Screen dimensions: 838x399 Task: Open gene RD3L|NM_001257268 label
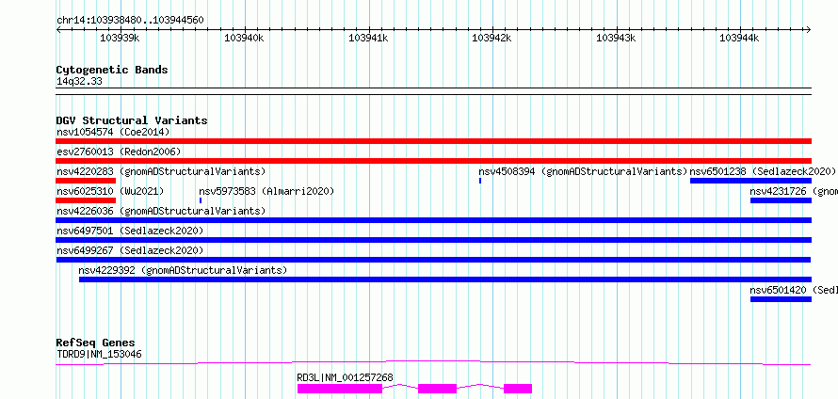click(345, 378)
